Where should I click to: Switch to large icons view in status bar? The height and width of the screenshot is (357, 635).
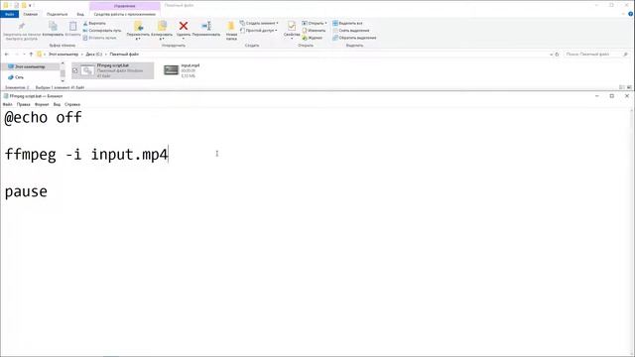point(629,87)
